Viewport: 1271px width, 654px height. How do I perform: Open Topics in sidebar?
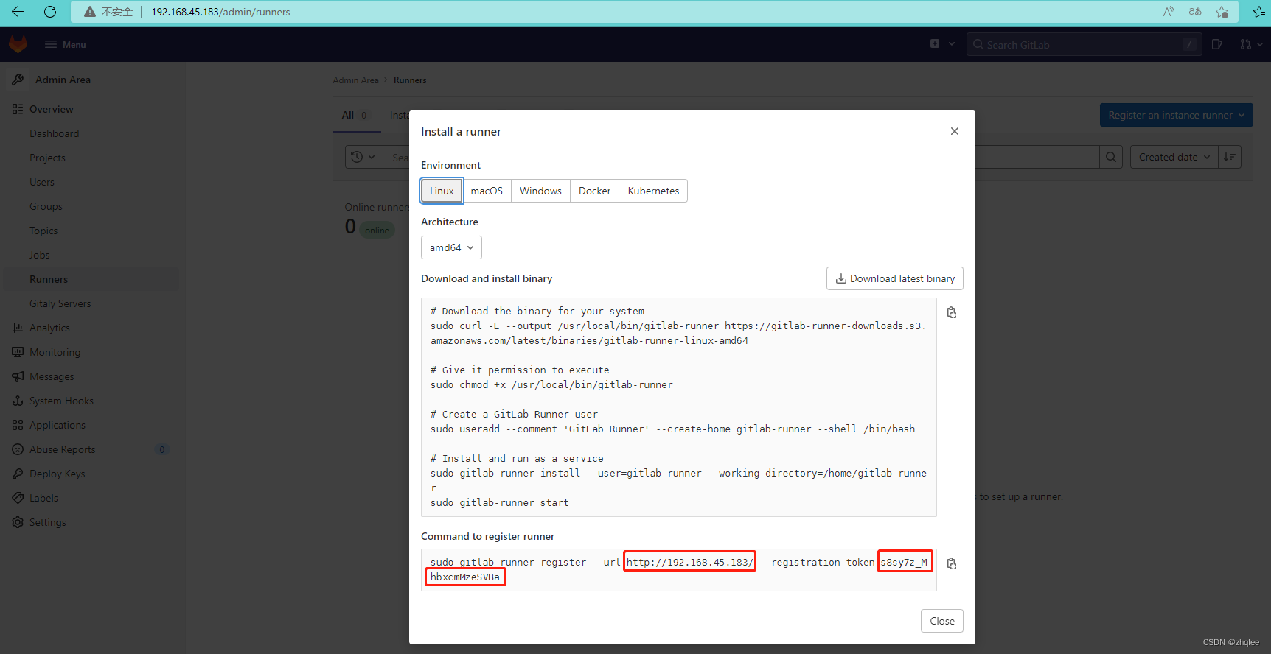click(x=43, y=231)
